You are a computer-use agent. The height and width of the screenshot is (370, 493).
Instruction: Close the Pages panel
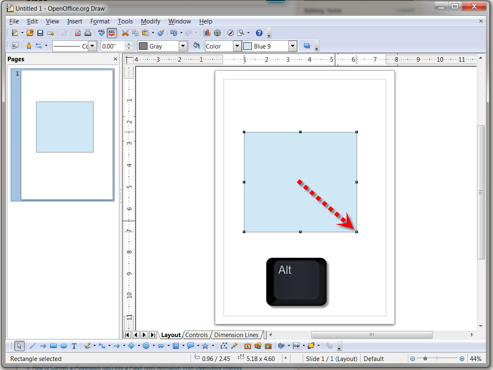point(115,59)
